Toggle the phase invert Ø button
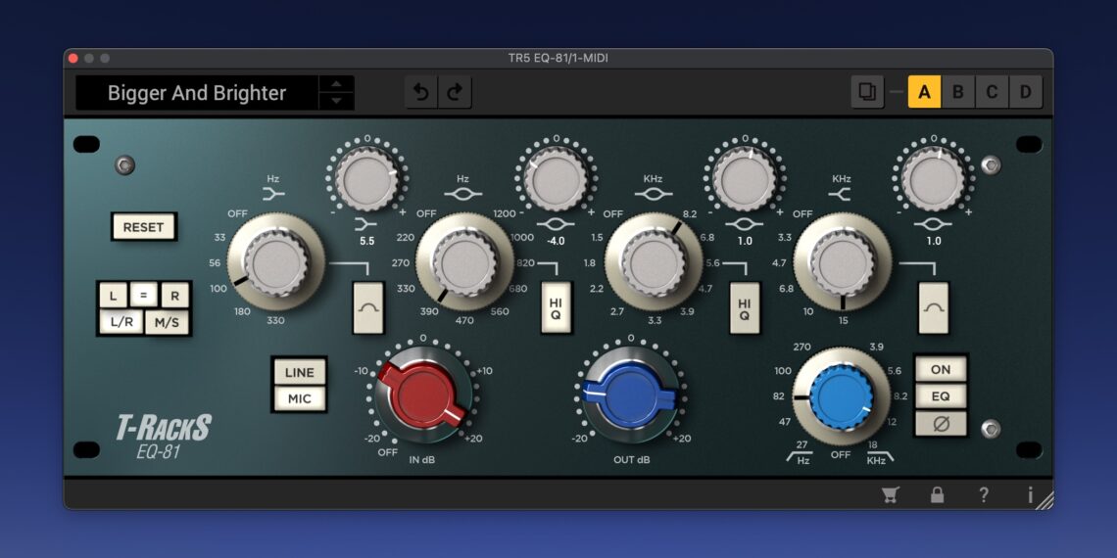The image size is (1117, 558). coord(941,424)
